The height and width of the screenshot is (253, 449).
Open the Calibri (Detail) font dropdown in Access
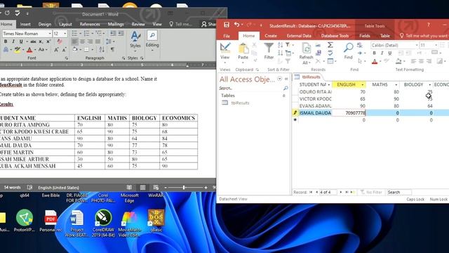[x=417, y=45]
